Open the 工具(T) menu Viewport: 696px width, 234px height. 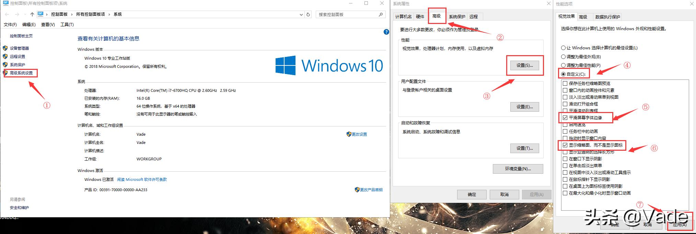pos(67,25)
